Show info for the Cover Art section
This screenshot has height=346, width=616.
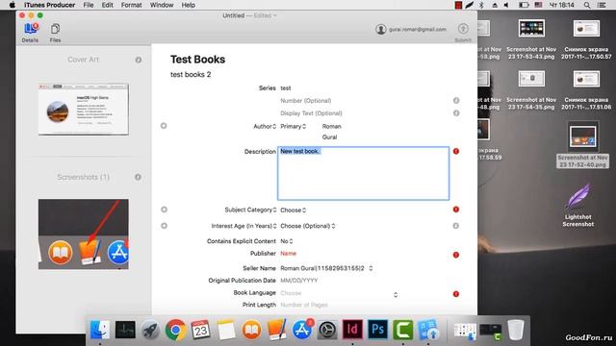[x=139, y=60]
